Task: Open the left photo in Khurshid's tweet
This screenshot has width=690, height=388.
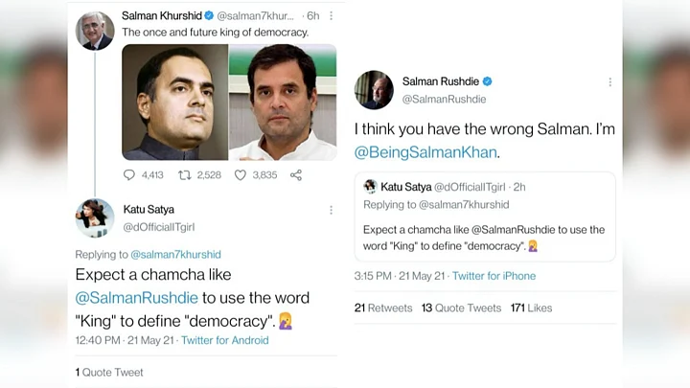Action: [x=174, y=102]
